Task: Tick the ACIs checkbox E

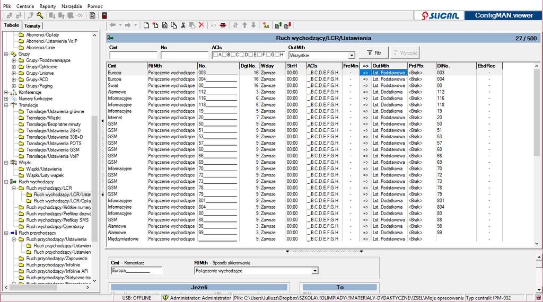Action: [x=251, y=55]
